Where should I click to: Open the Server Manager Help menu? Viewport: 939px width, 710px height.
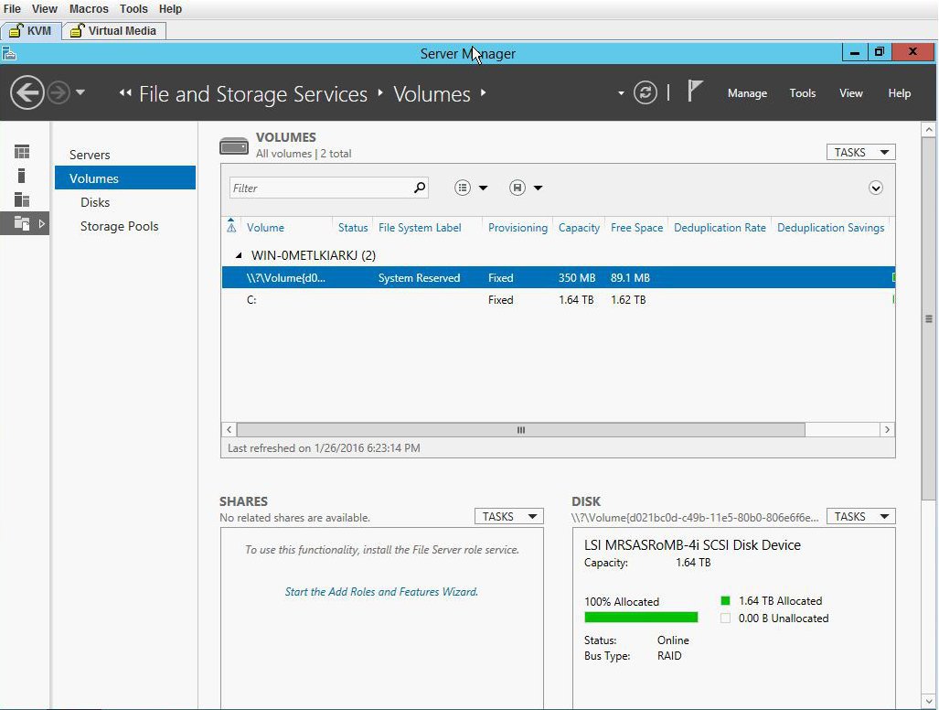click(899, 93)
